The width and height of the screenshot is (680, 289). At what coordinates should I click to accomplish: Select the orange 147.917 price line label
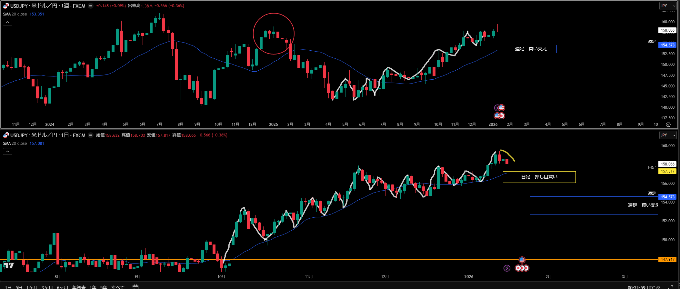click(x=667, y=260)
